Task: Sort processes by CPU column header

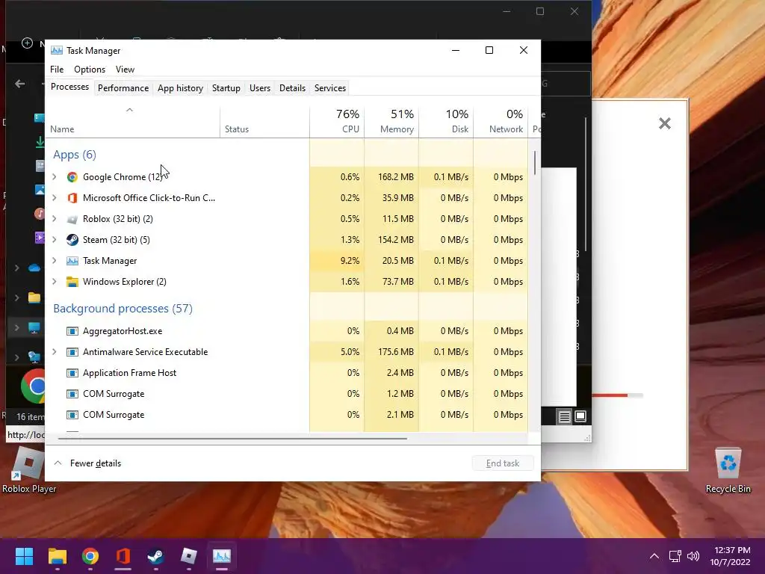Action: [337, 121]
